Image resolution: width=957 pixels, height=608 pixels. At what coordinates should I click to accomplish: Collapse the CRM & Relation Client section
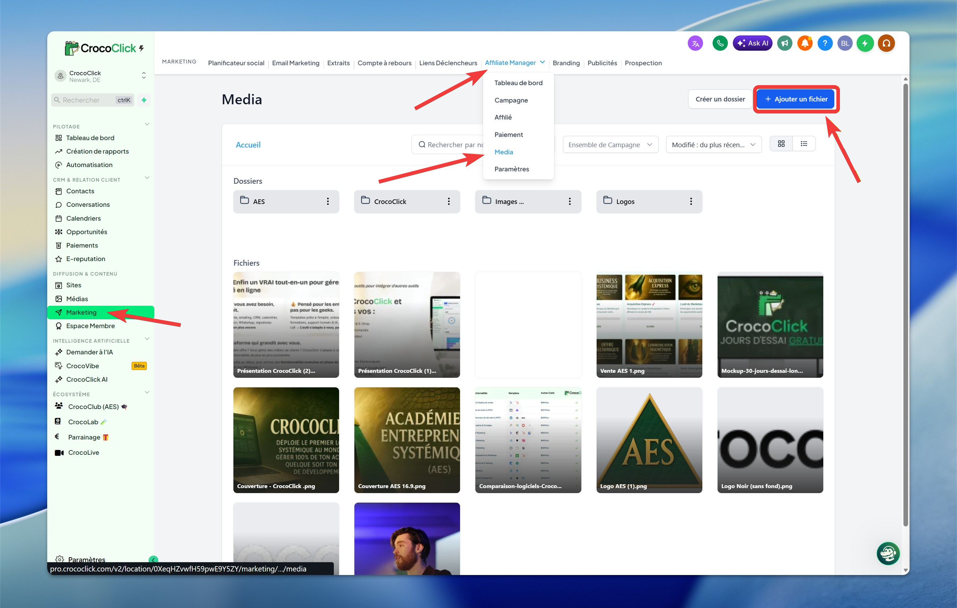pos(147,178)
